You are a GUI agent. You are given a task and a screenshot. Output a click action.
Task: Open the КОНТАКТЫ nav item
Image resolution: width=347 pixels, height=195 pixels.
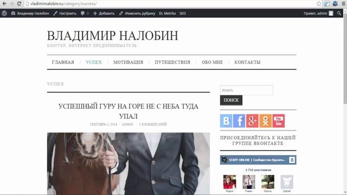[x=247, y=62]
